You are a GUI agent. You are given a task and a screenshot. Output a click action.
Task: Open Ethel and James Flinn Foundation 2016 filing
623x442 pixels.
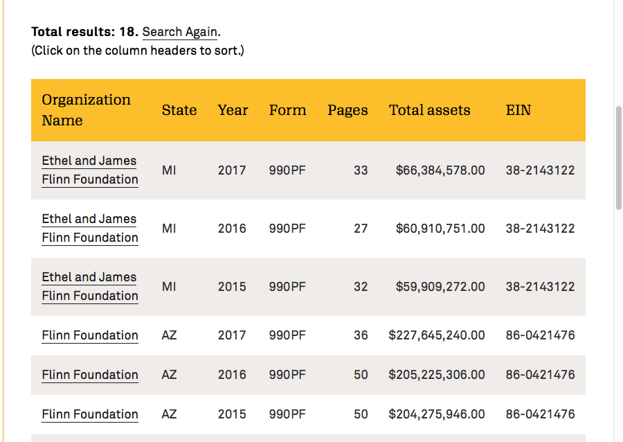[90, 229]
